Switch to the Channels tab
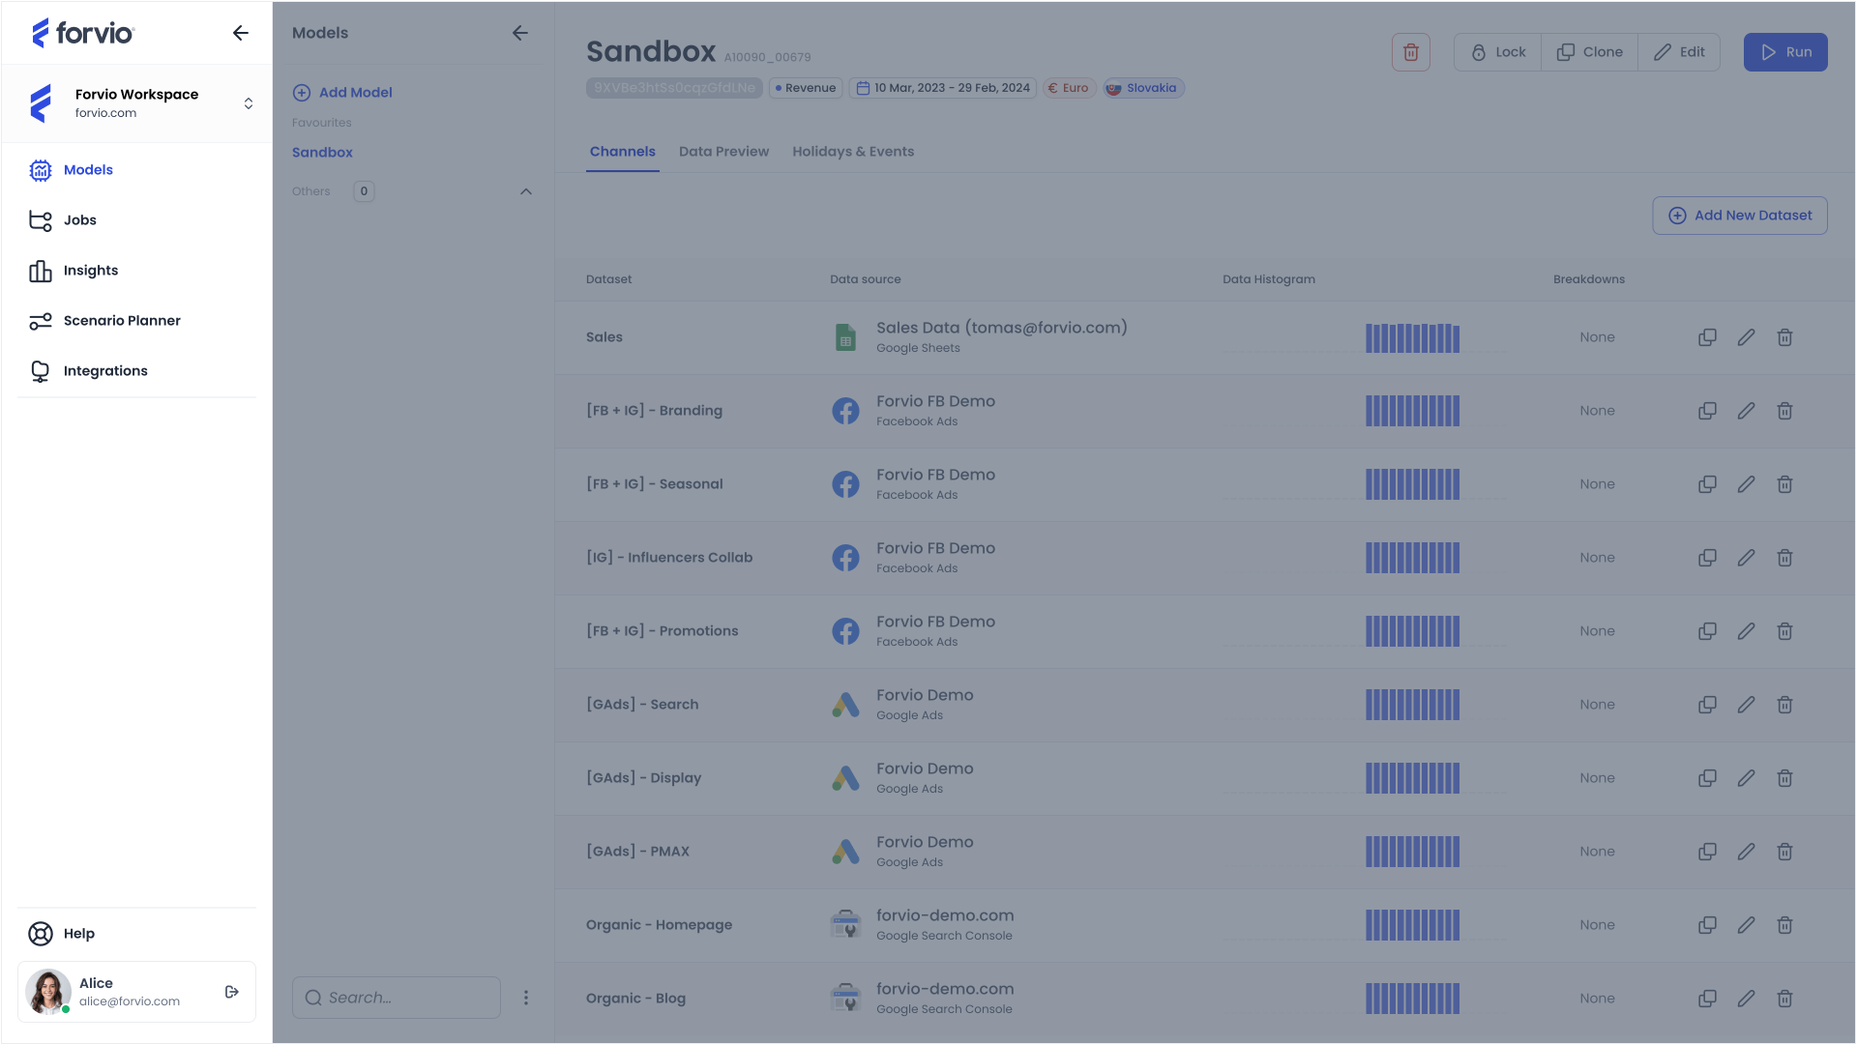 point(623,152)
